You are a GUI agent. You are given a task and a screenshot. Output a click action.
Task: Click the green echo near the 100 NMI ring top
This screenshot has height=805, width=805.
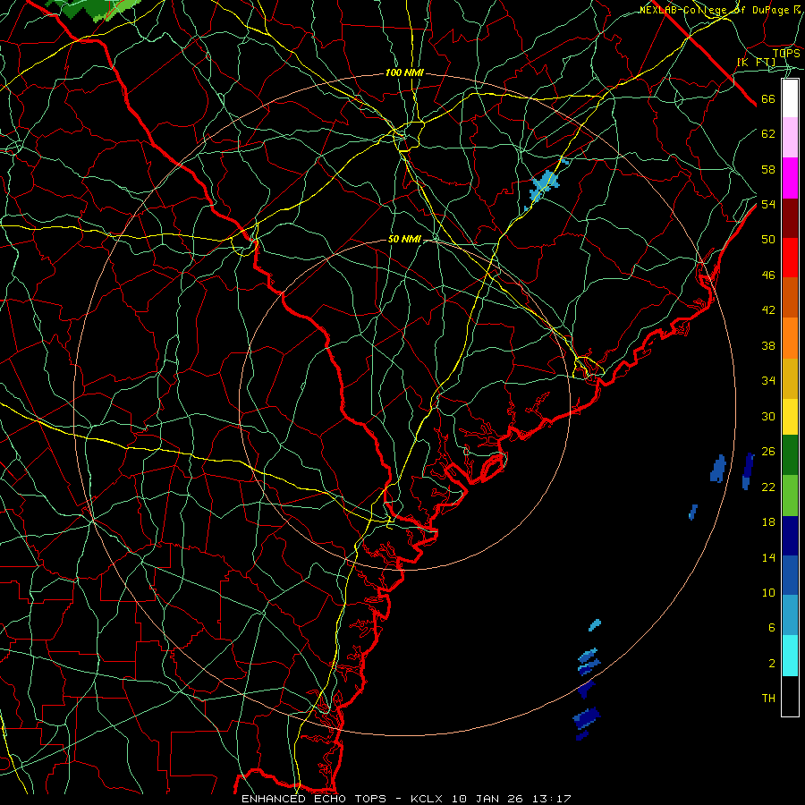click(92, 7)
